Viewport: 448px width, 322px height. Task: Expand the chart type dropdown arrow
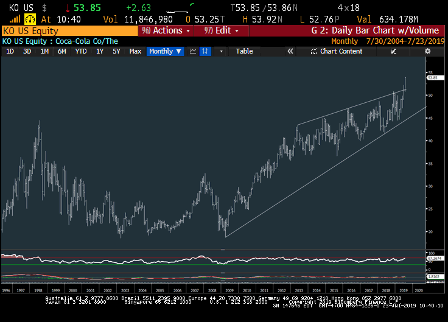coord(221,51)
